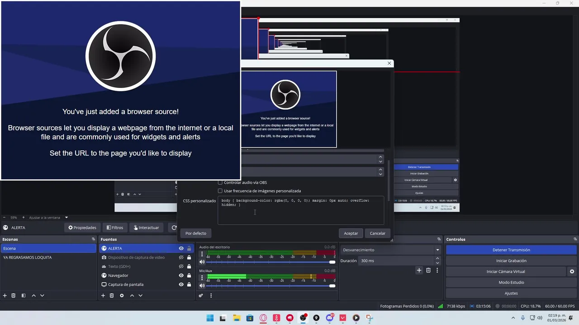Image resolution: width=579 pixels, height=325 pixels.
Task: Toggle visibility of ALERTA source
Action: pyautogui.click(x=181, y=248)
